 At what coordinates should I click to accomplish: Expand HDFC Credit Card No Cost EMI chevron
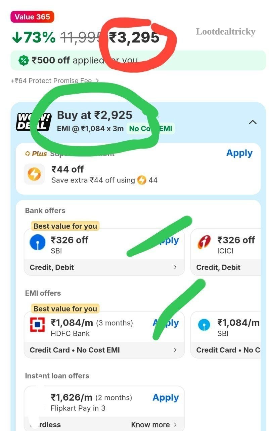coord(175,350)
